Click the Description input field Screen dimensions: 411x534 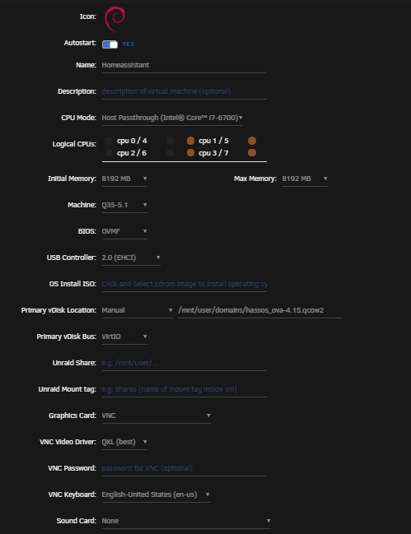[x=184, y=91]
